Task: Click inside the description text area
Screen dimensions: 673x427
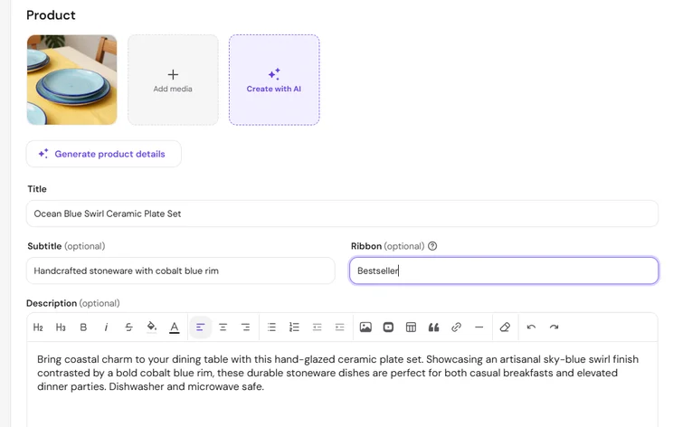Action: tap(342, 384)
